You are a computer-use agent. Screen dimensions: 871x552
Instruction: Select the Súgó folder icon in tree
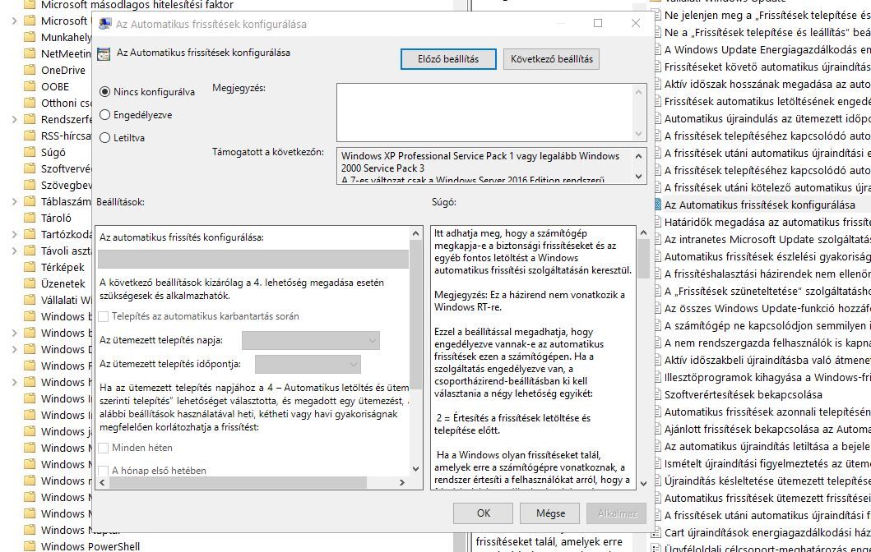point(30,152)
